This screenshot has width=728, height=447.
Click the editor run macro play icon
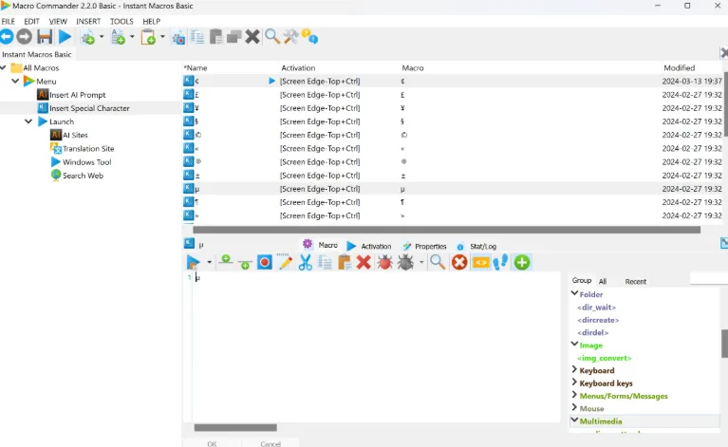coord(193,263)
